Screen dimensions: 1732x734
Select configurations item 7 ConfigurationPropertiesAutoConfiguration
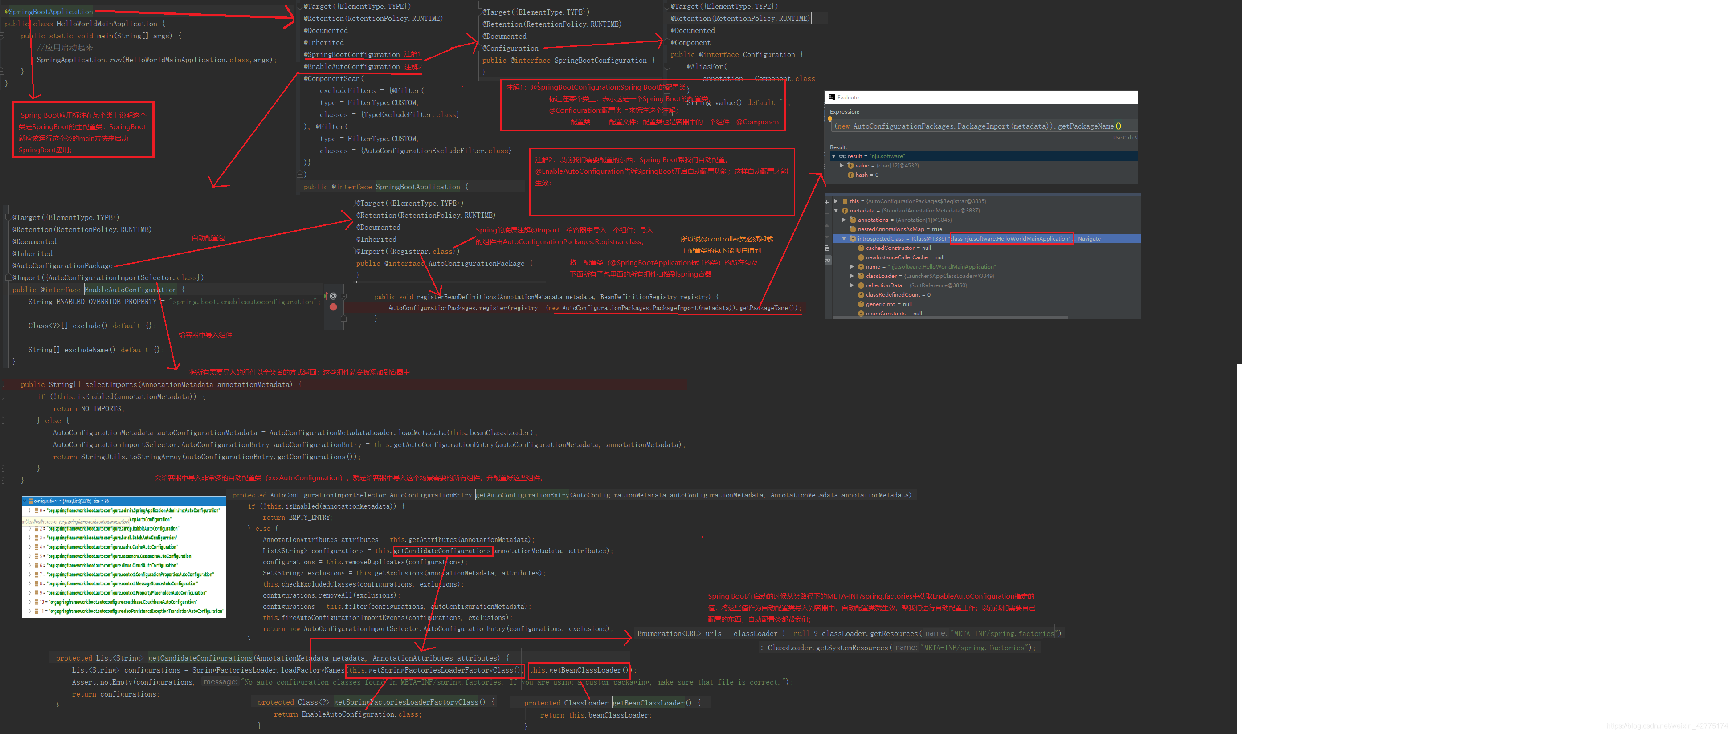(x=124, y=575)
